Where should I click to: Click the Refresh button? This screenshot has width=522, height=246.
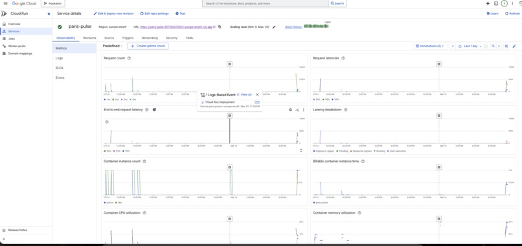(x=512, y=14)
